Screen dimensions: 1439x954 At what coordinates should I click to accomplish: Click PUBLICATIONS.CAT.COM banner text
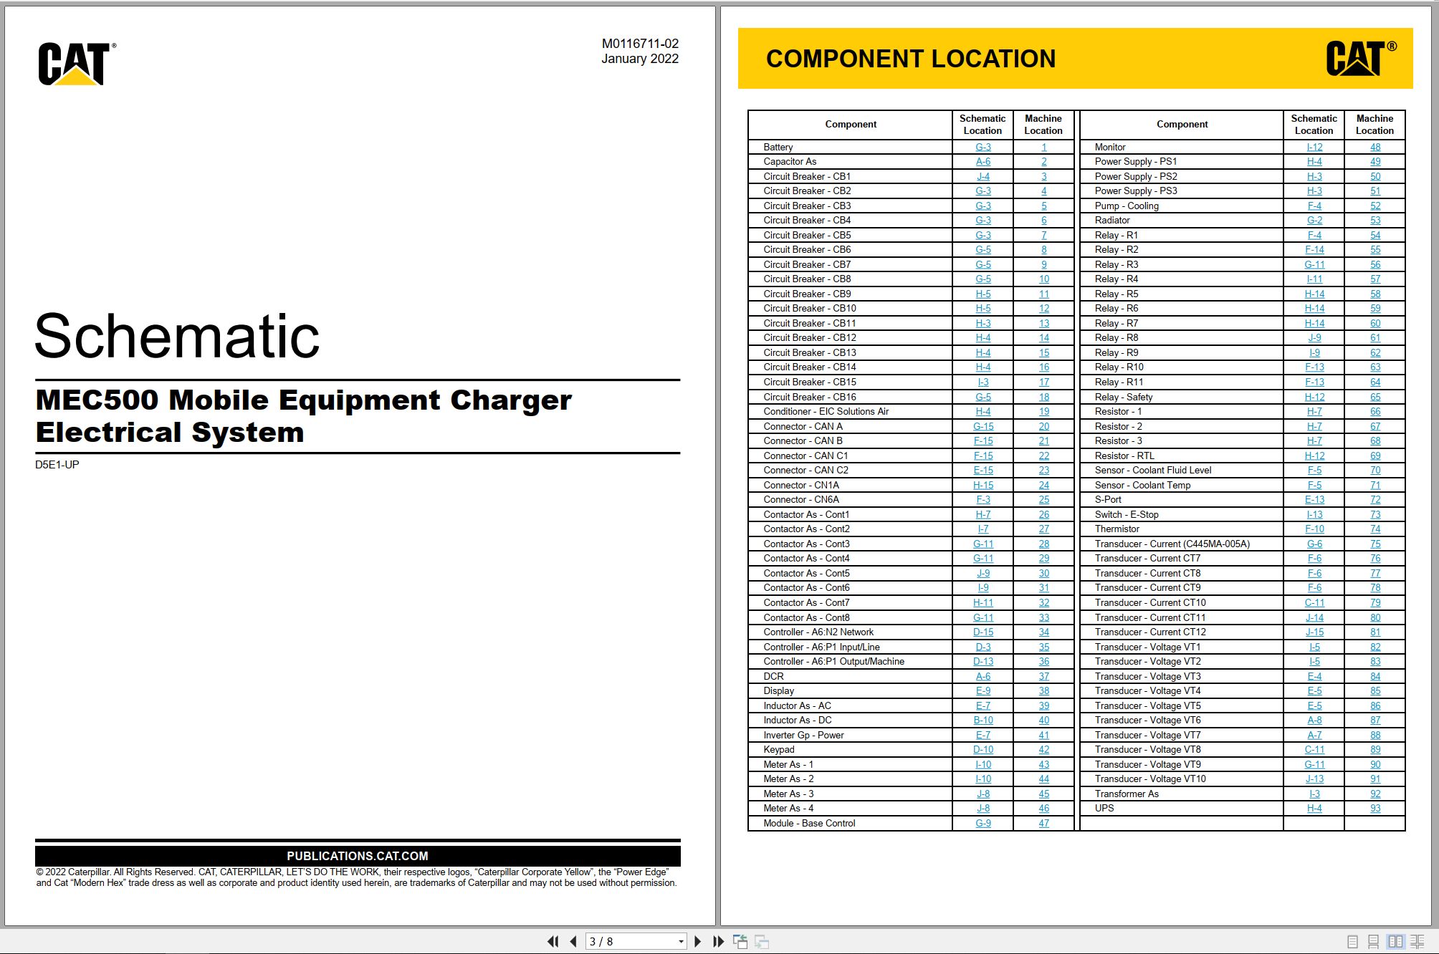358,856
